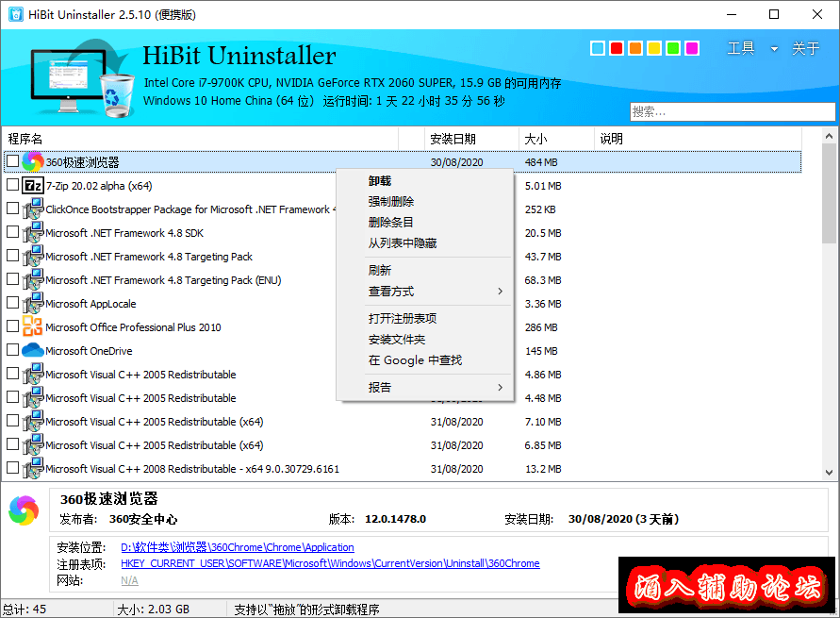Select the Microsoft Office Professional Plus 2010 checkbox
This screenshot has height=618, width=840.
[13, 326]
